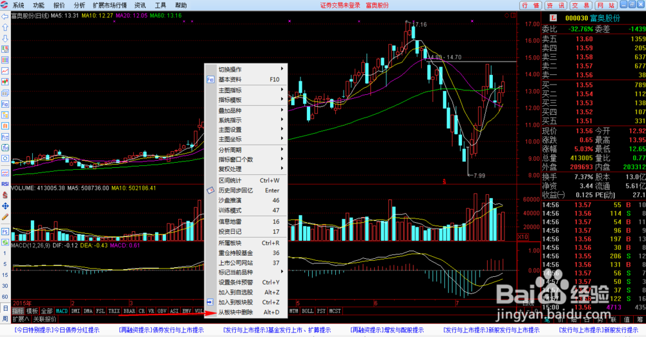Click the 行情 button at top right
The image size is (646, 337).
click(x=530, y=5)
